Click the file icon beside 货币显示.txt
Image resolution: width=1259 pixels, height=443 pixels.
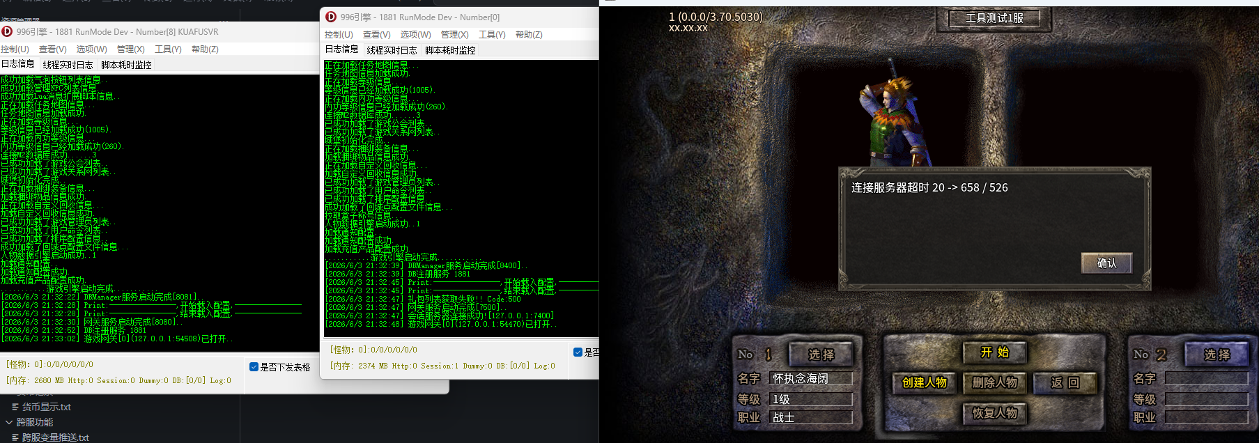click(15, 407)
